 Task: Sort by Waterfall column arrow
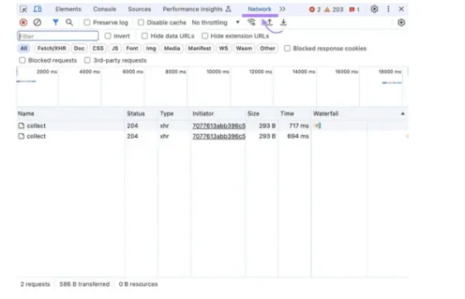402,114
